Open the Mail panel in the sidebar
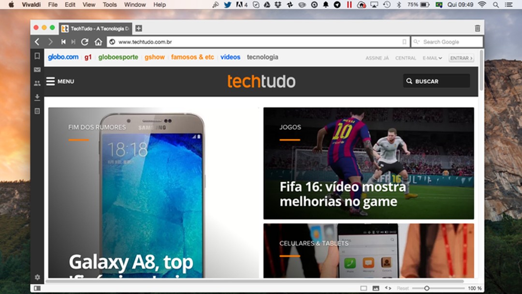 point(37,70)
